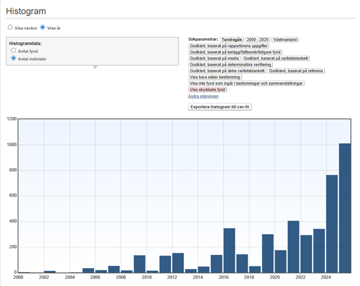Choose 'Antal individer' as histogram data
Screen dimensions: 360x286
point(14,59)
